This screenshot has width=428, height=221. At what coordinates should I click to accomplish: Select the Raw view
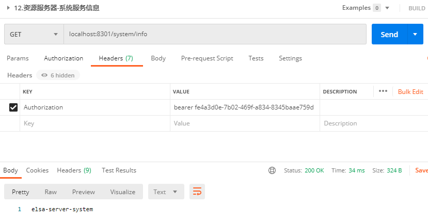pos(51,192)
